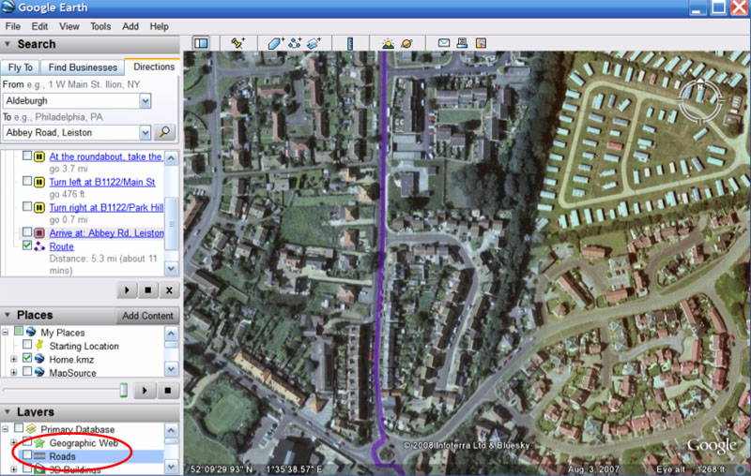
Task: Print the current view icon
Action: pyautogui.click(x=462, y=43)
